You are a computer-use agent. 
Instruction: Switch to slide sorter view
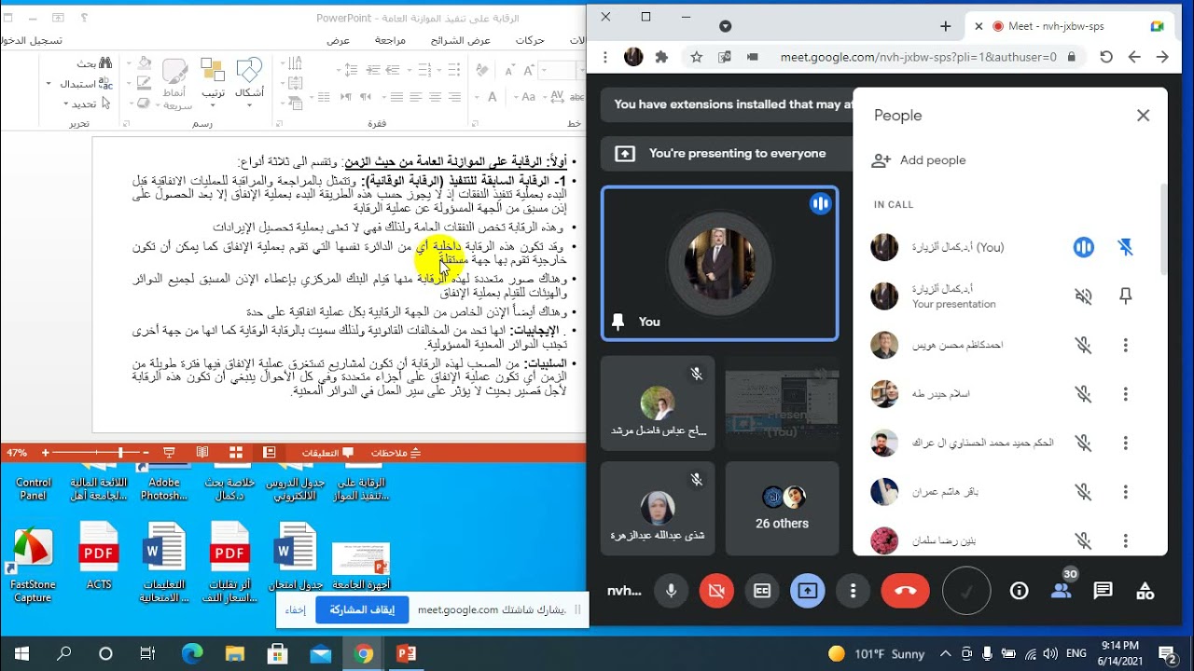(x=236, y=452)
